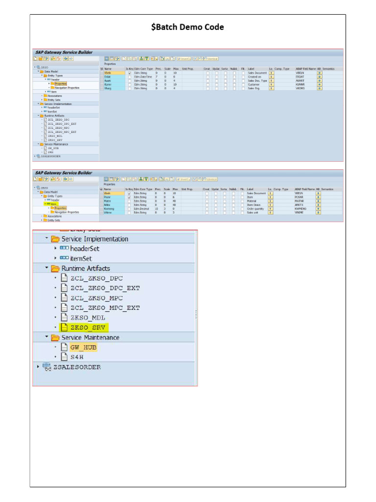Click the AB column icon in the Auart row
Screen dimensions: 376x502
point(319,81)
